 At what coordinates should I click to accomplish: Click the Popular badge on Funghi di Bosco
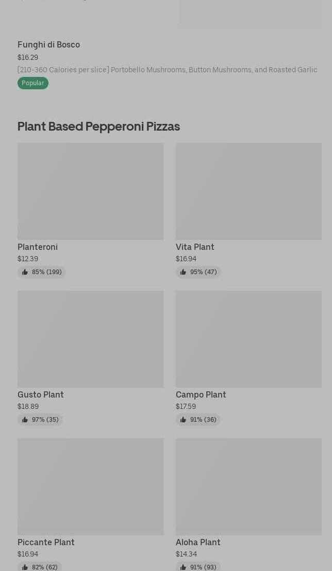tap(32, 83)
